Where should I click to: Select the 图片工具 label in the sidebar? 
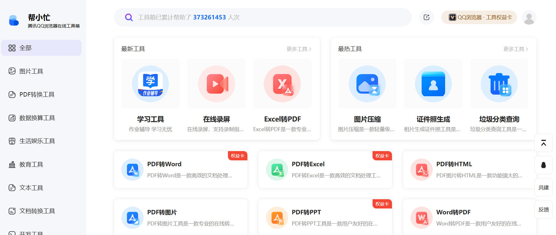(x=31, y=71)
